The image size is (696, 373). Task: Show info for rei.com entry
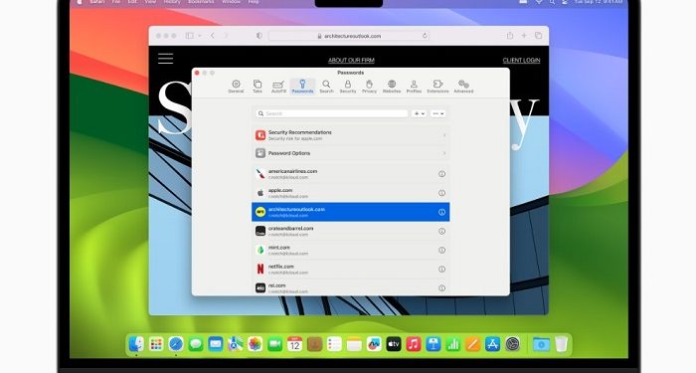441,288
